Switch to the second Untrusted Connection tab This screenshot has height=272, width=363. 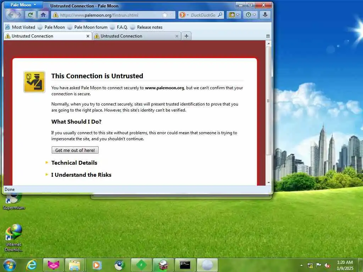[x=136, y=36]
